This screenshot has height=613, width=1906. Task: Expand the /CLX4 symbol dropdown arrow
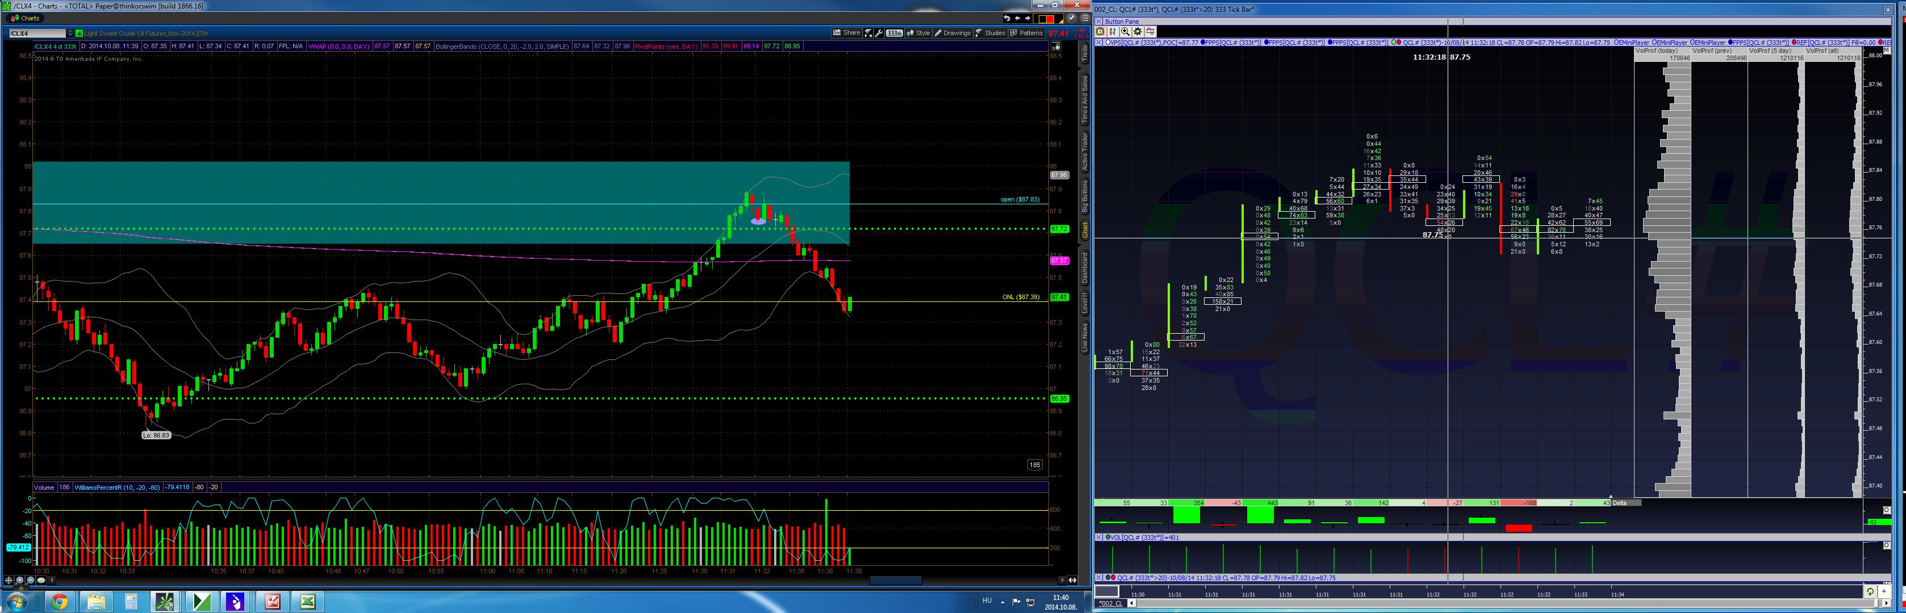click(70, 33)
